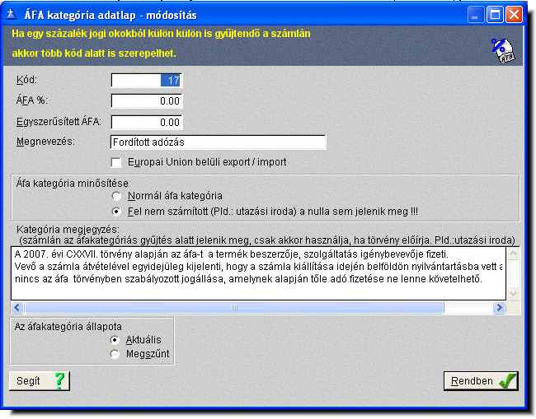Confirm with the Rendben button
Image resolution: width=536 pixels, height=419 pixels.
click(x=481, y=381)
